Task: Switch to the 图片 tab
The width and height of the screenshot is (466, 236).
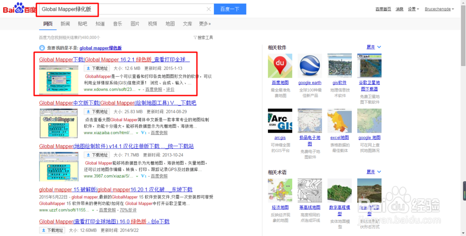Action: 135,24
